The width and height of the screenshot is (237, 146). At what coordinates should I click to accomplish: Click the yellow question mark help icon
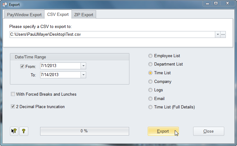point(23,131)
